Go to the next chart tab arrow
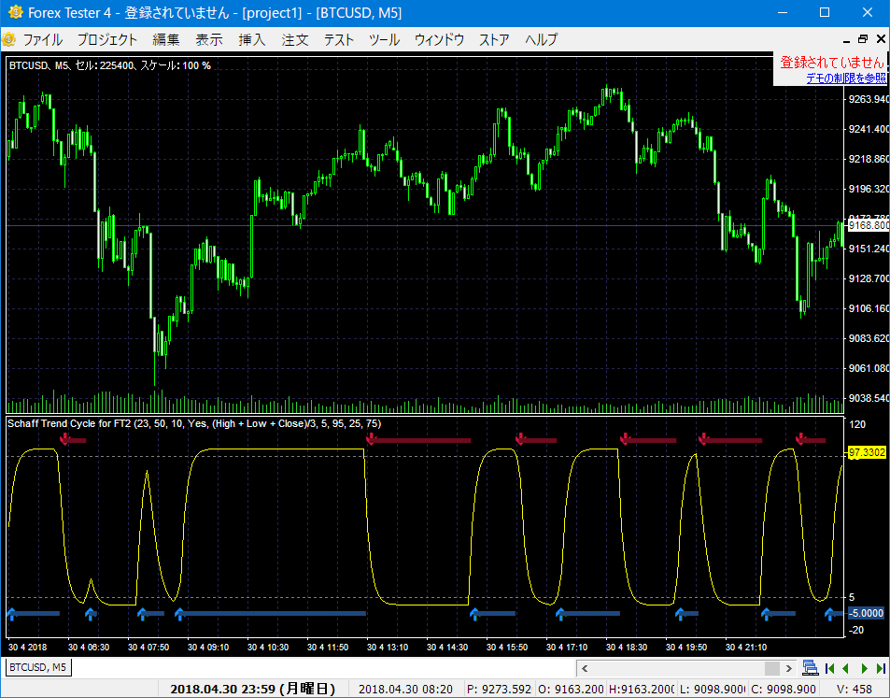 pyautogui.click(x=865, y=668)
